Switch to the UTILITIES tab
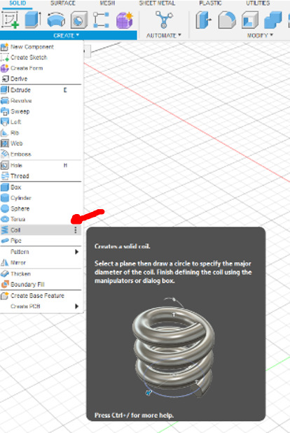 [x=258, y=3]
